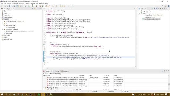Select playersData field in Outline

pos(148,15)
